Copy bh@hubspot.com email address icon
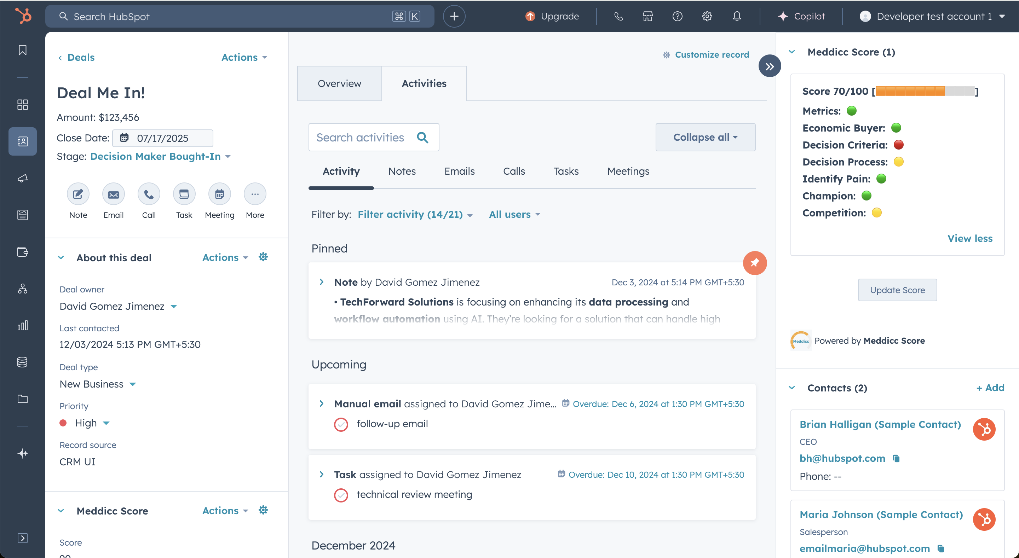 (x=896, y=458)
